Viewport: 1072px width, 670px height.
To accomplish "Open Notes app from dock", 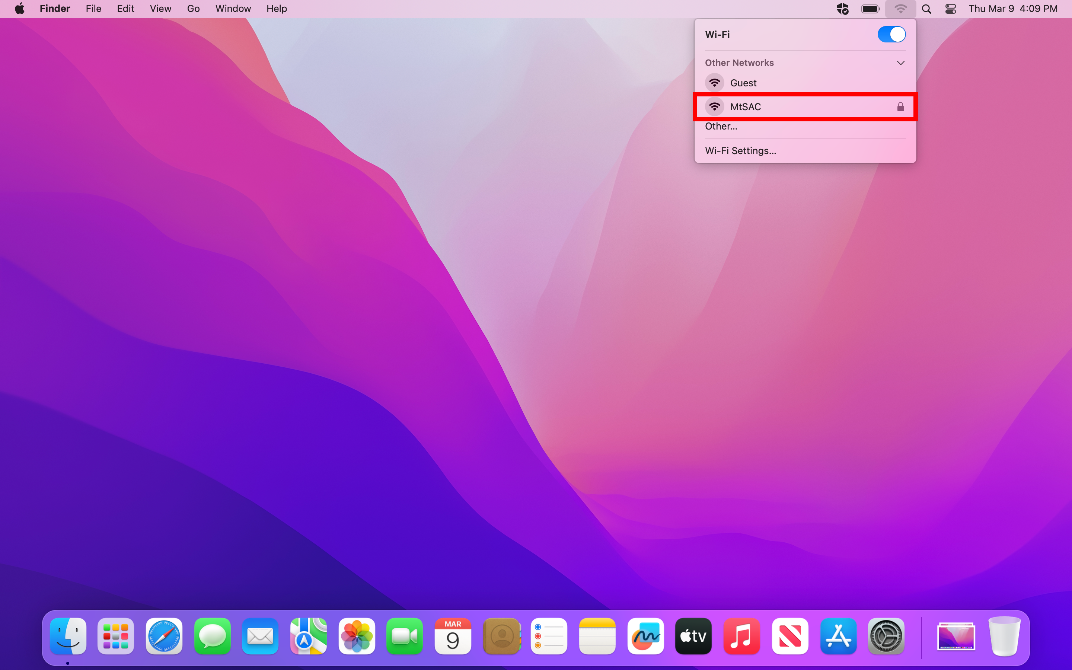I will click(x=597, y=636).
